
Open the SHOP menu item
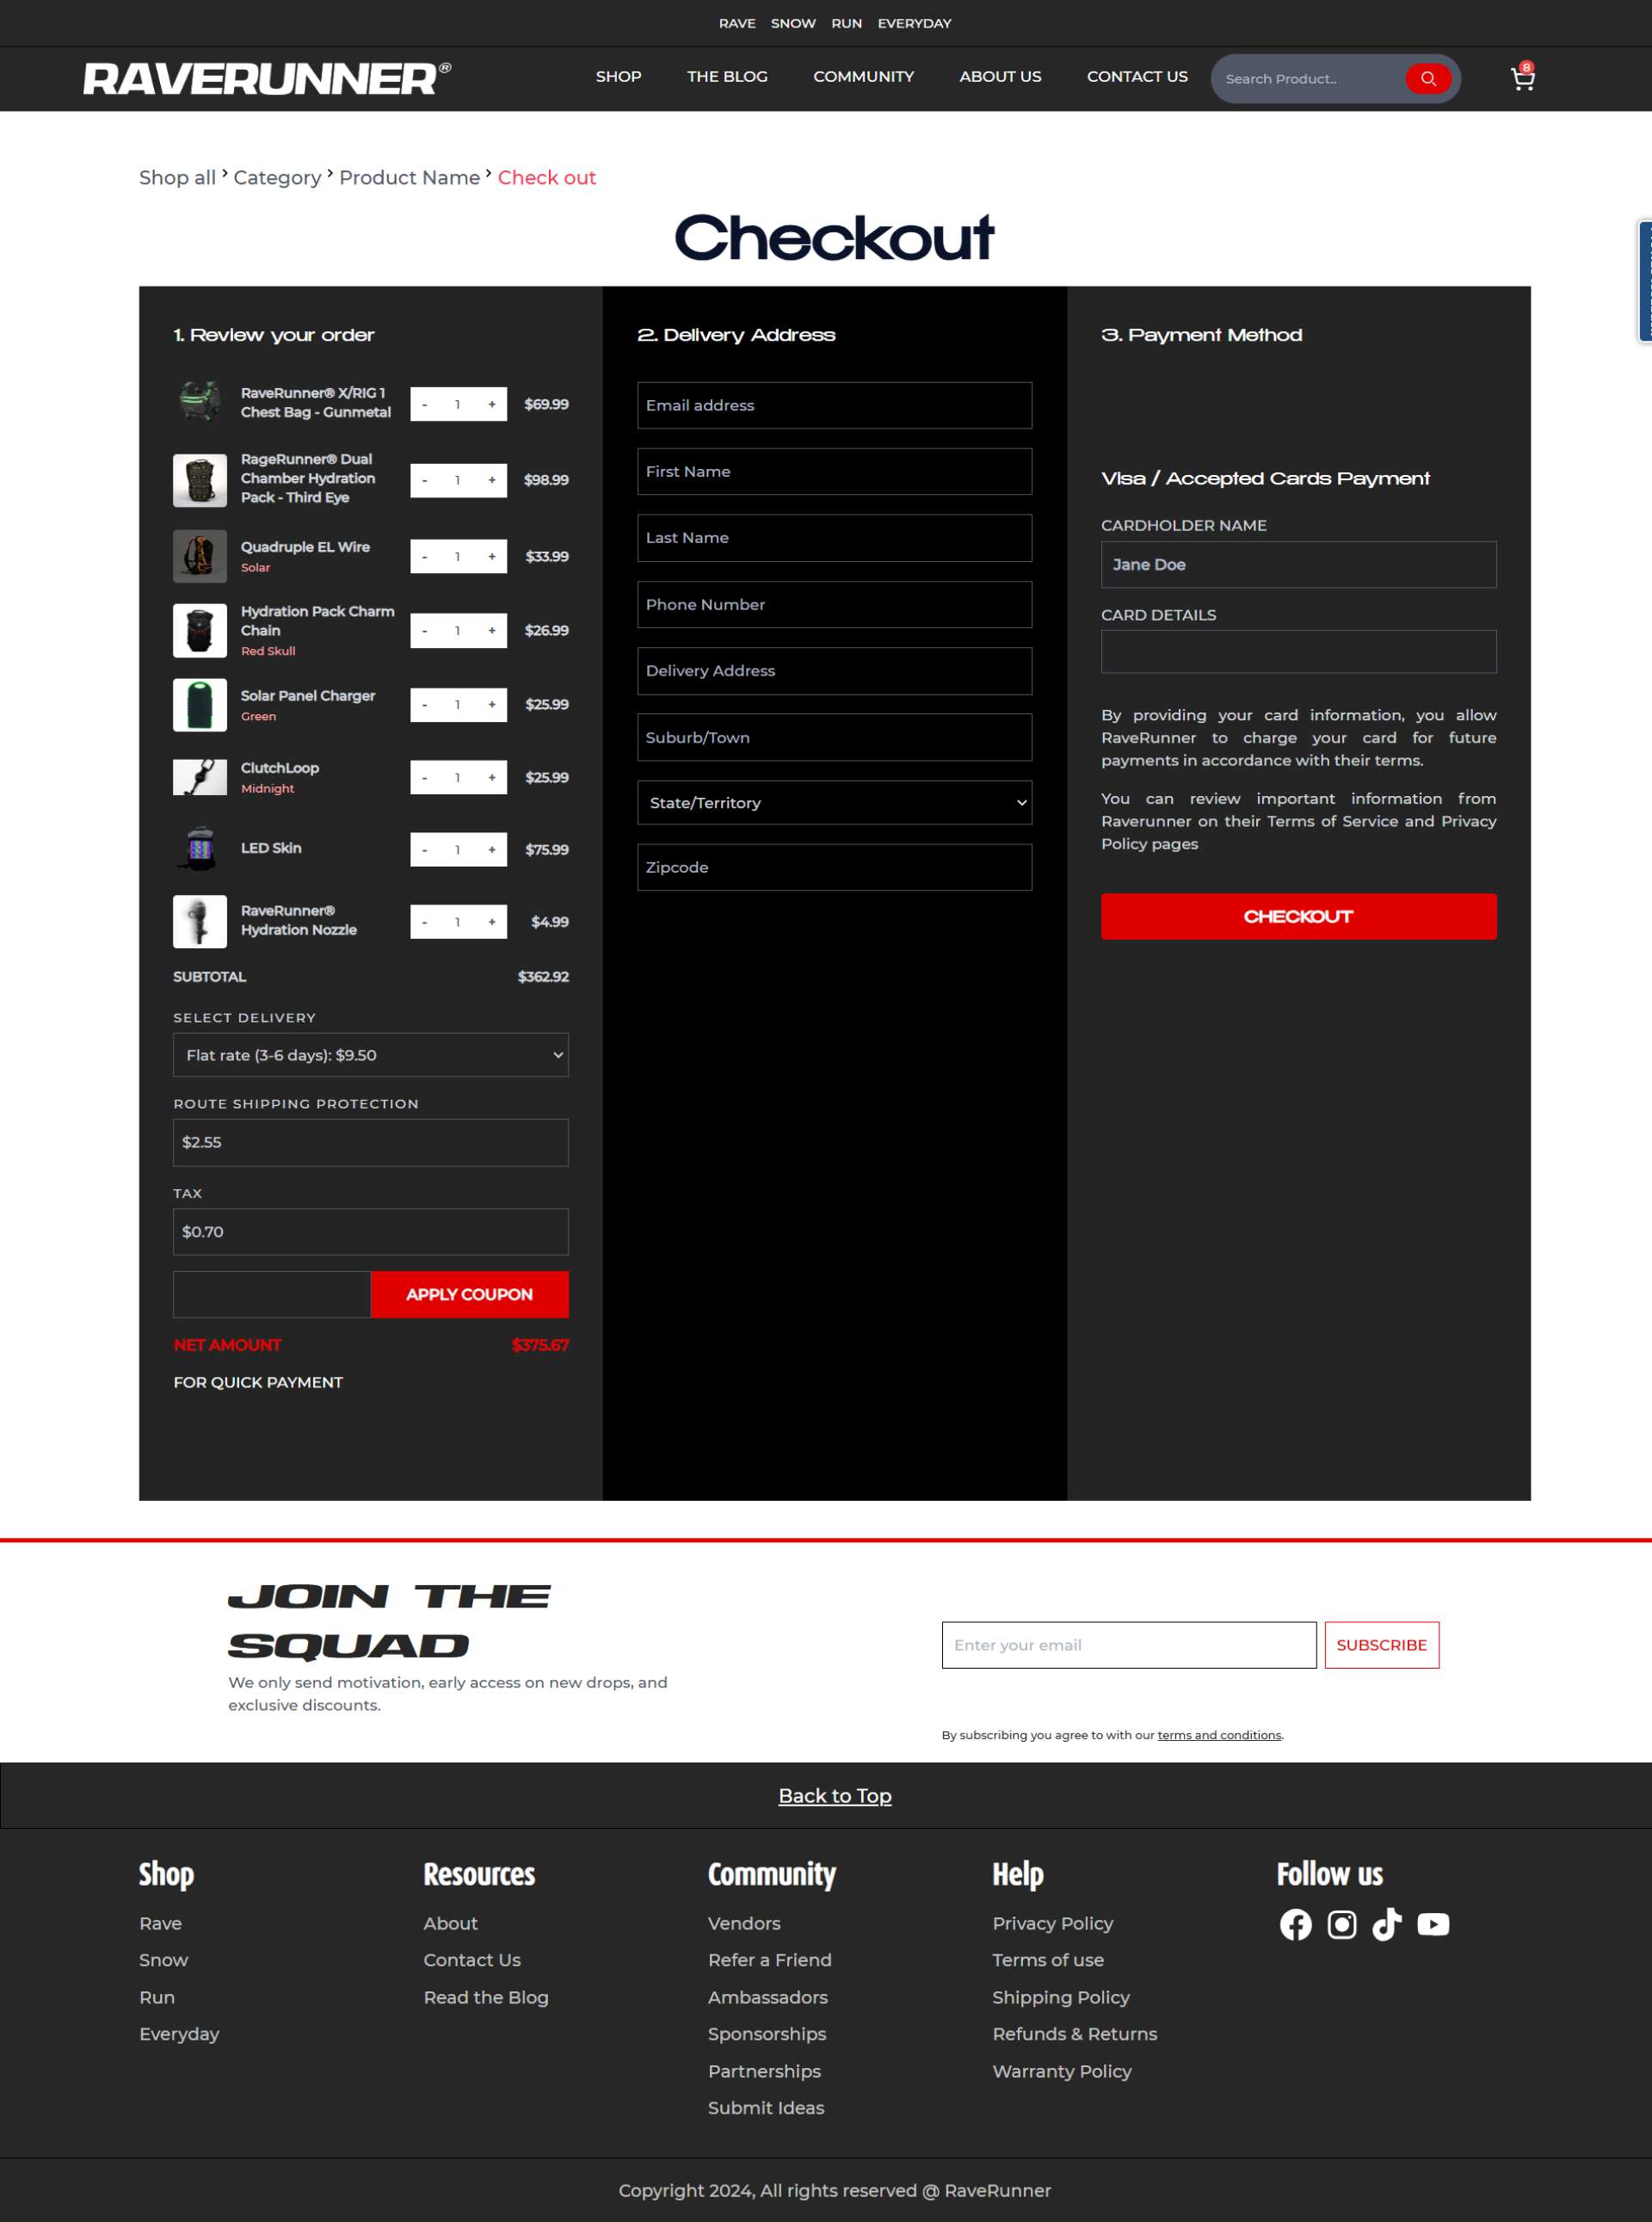tap(618, 77)
